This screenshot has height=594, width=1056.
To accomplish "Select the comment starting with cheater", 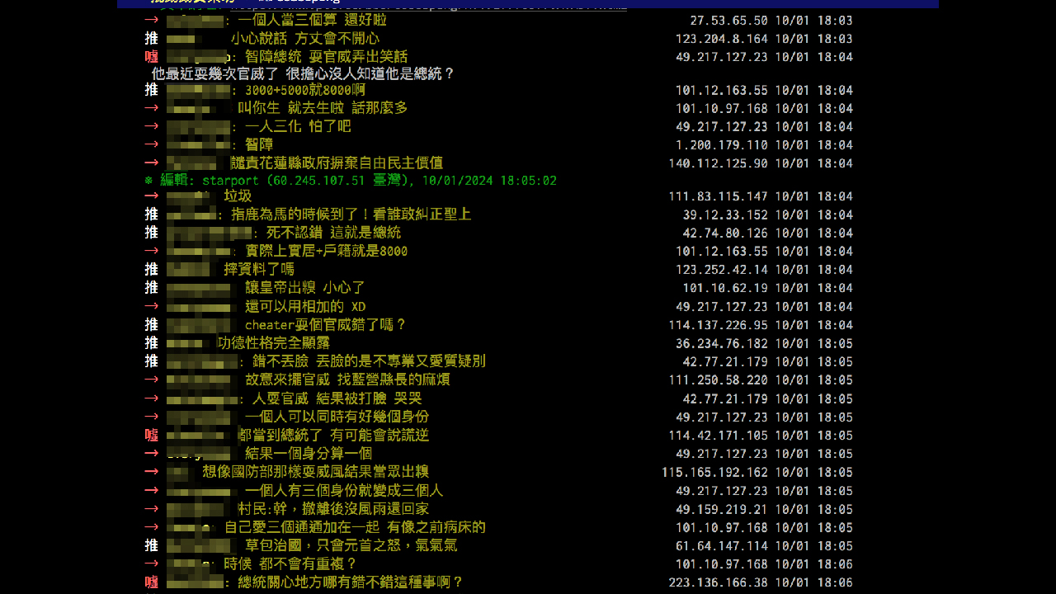I will 326,325.
